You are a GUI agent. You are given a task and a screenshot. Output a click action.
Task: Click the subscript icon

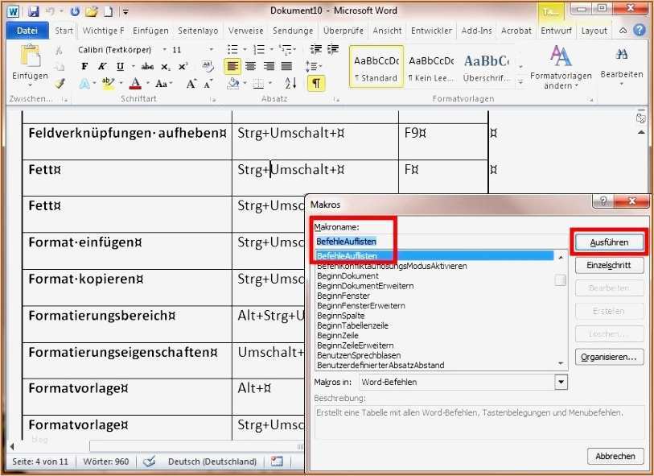pyautogui.click(x=164, y=66)
